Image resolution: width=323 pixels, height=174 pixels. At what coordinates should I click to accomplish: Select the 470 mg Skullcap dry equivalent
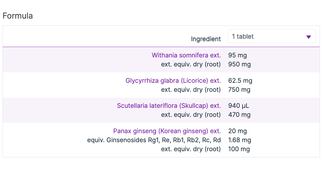coord(239,115)
